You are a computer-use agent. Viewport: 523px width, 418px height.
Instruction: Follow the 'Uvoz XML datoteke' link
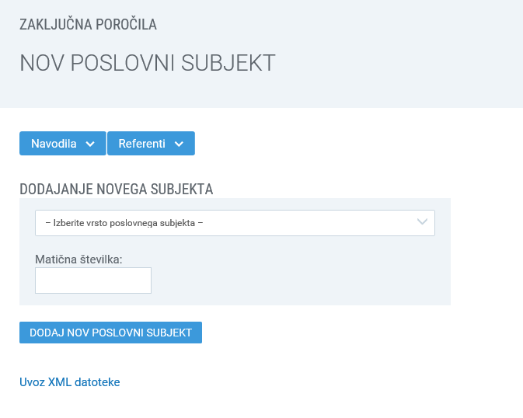click(x=70, y=382)
